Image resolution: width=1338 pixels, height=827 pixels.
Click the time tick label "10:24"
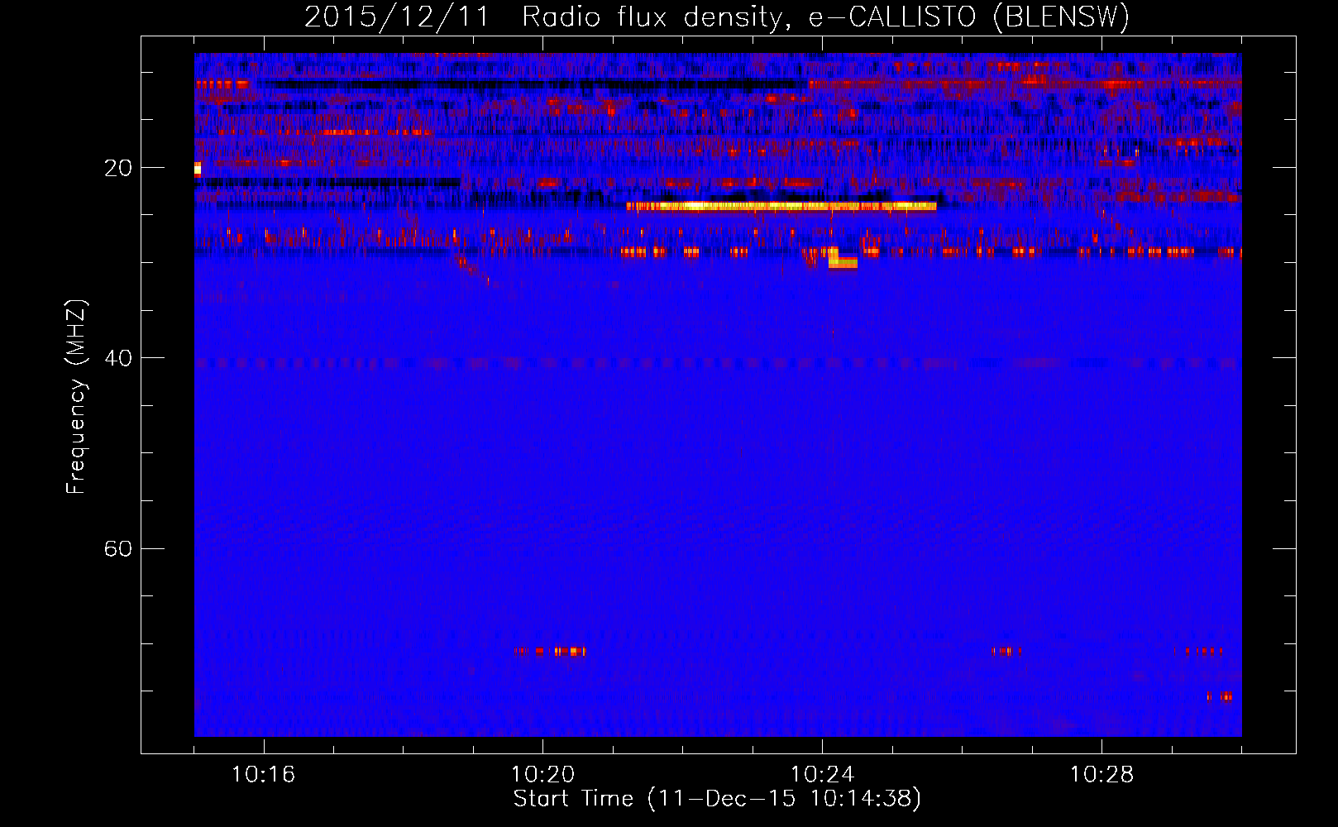(x=823, y=775)
